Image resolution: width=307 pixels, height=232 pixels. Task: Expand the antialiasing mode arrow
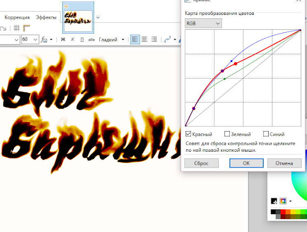[x=175, y=39]
